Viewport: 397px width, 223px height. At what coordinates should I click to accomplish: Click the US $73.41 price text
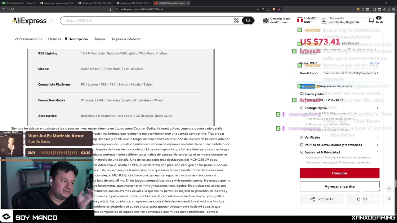(x=320, y=42)
